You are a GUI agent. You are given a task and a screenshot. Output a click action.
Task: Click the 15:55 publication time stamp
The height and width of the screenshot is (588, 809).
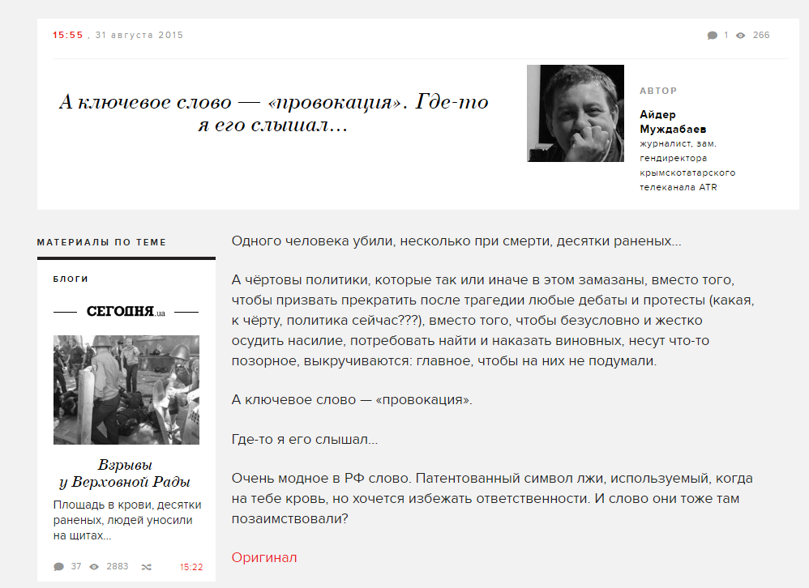coord(67,35)
